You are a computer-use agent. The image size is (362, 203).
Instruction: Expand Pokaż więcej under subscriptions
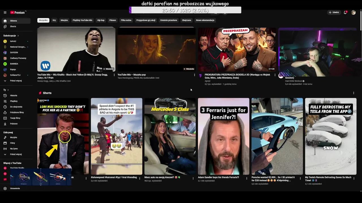coord(17,81)
